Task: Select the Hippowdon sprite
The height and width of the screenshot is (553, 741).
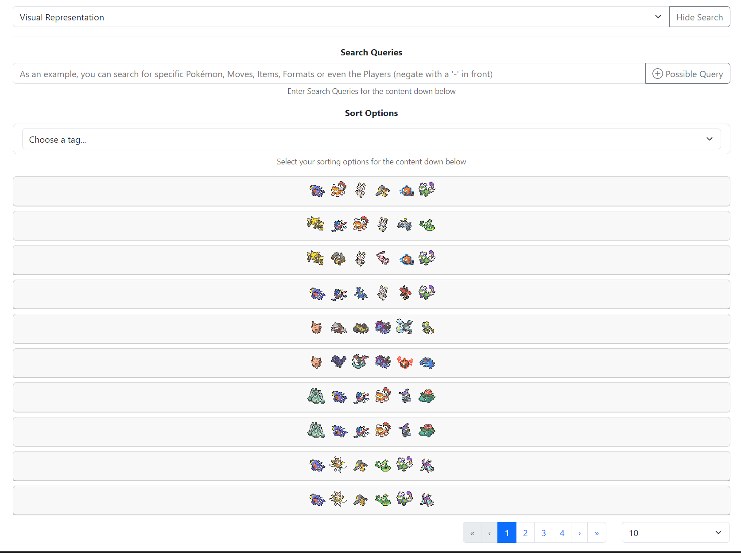Action: pos(361,328)
